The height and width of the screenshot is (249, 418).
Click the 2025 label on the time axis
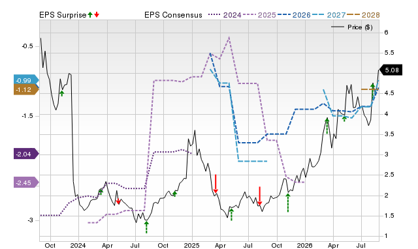pyautogui.click(x=191, y=245)
